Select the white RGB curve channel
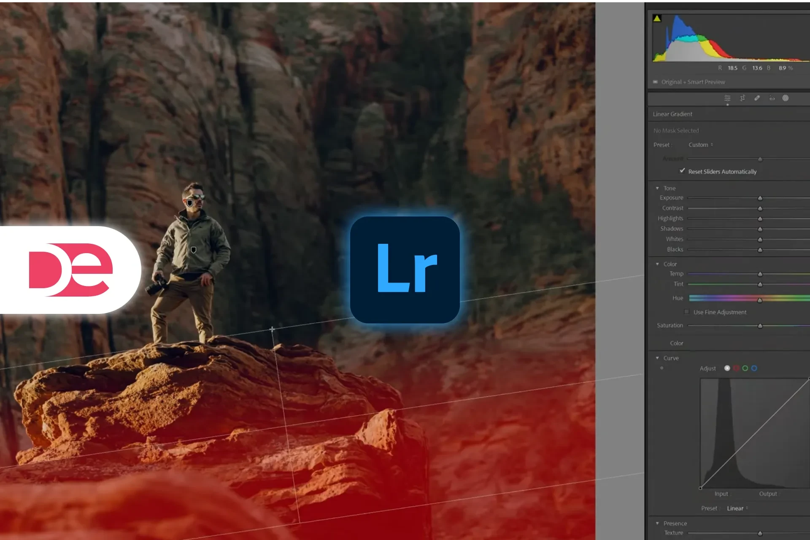810x540 pixels. pos(727,368)
